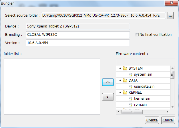Select the KERNEL folder label
This screenshot has width=179, height=128.
[x=135, y=92]
